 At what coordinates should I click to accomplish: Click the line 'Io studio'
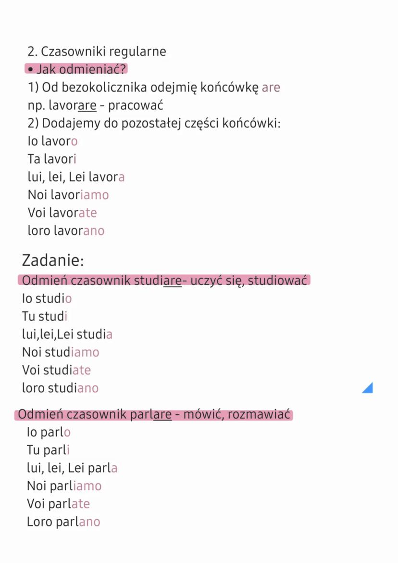[47, 298]
